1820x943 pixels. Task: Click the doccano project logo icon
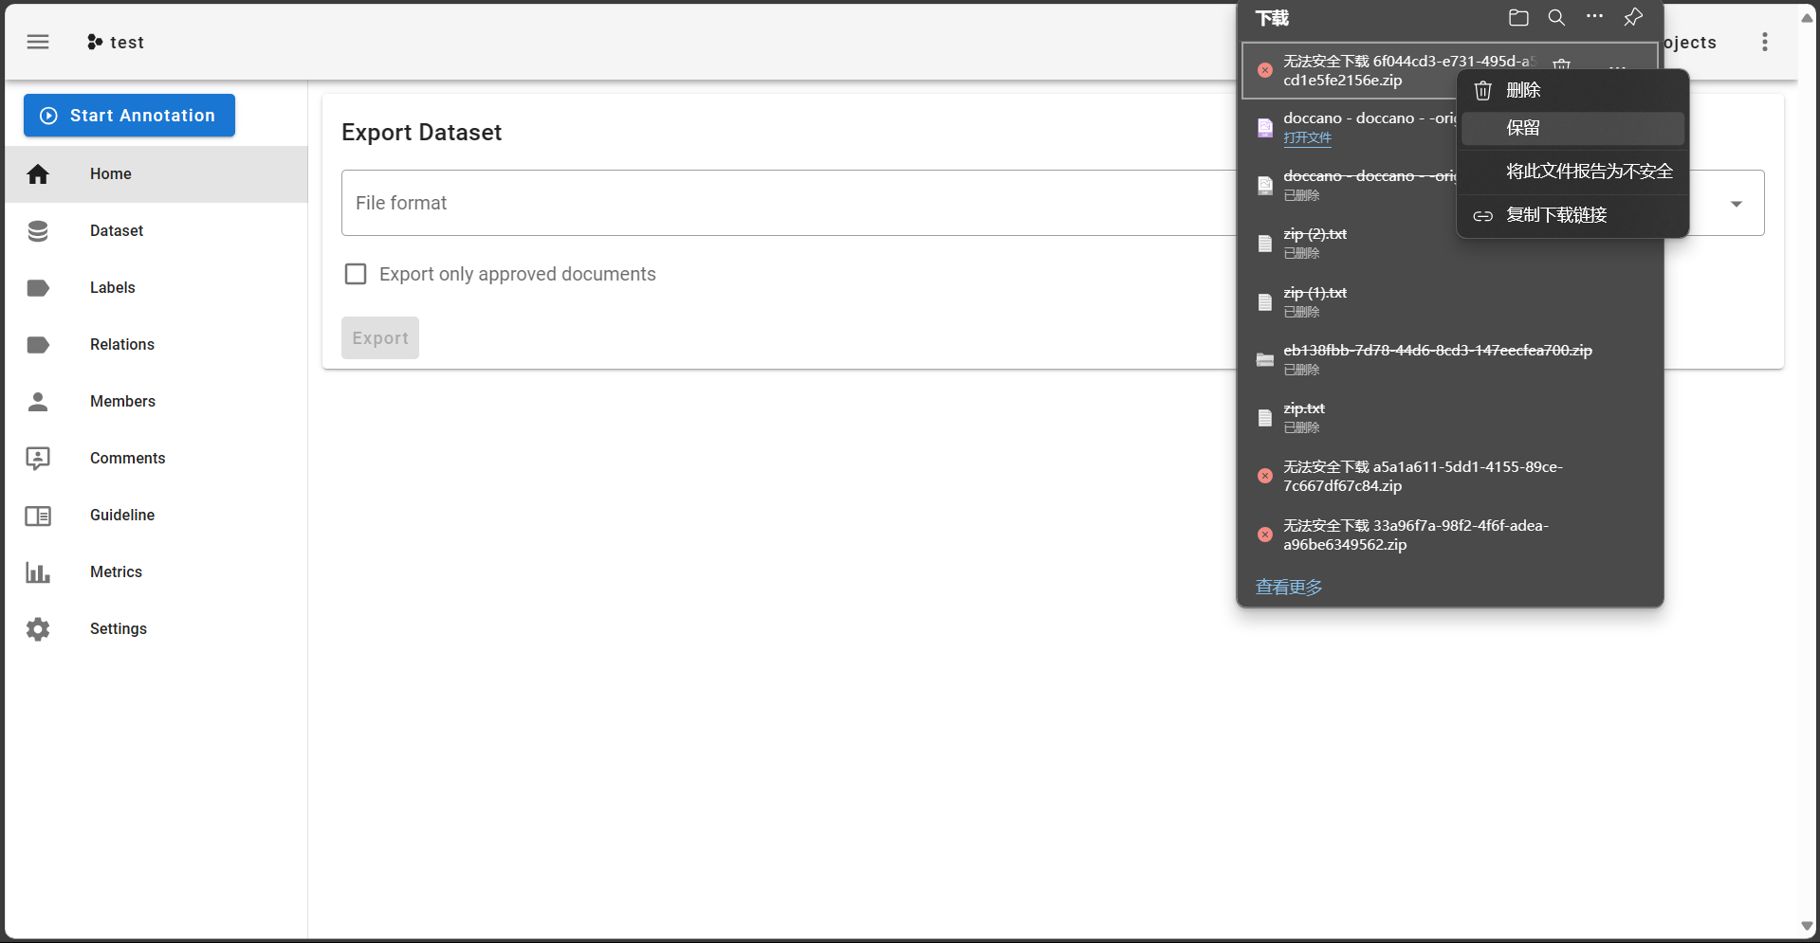pos(95,42)
